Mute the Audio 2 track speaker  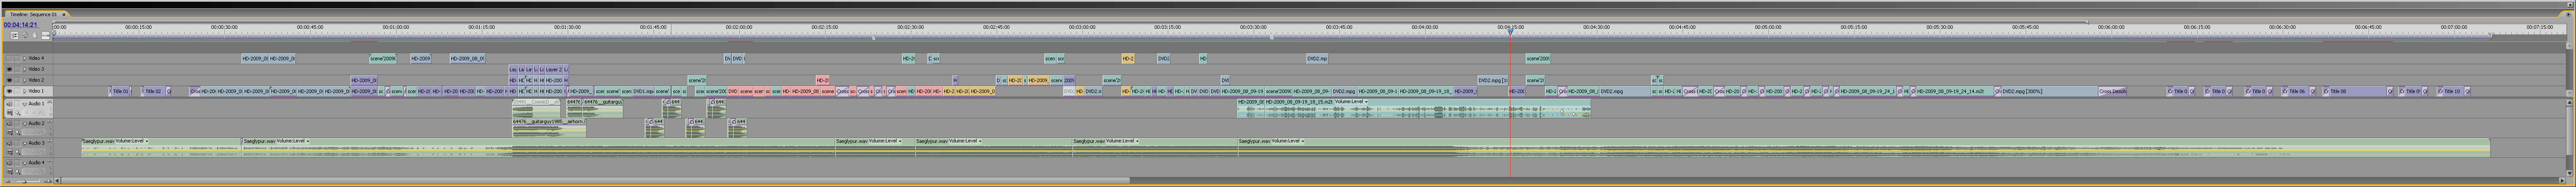[9, 123]
